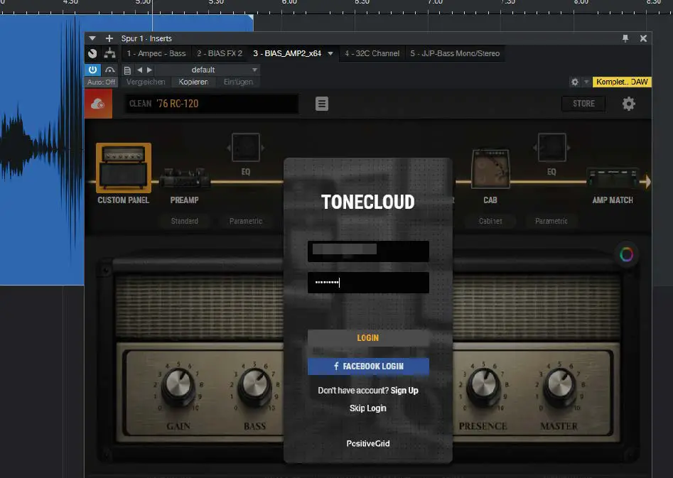Toggle the plugin power bypass button
The width and height of the screenshot is (673, 478).
92,70
